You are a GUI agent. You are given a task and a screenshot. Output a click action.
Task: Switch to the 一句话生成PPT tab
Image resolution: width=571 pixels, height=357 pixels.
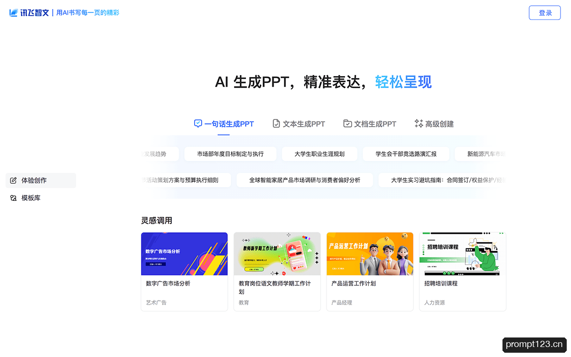click(x=224, y=124)
